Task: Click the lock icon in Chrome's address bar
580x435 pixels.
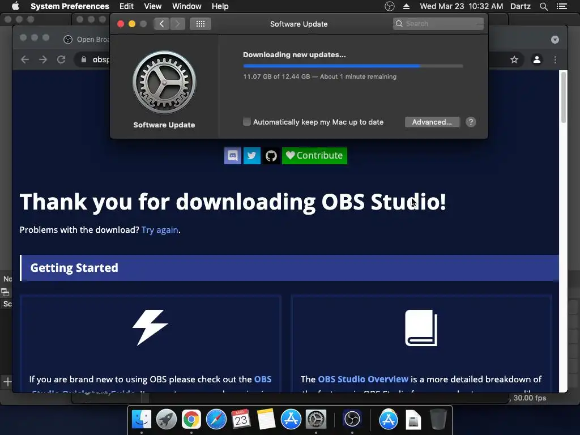Action: pyautogui.click(x=84, y=59)
